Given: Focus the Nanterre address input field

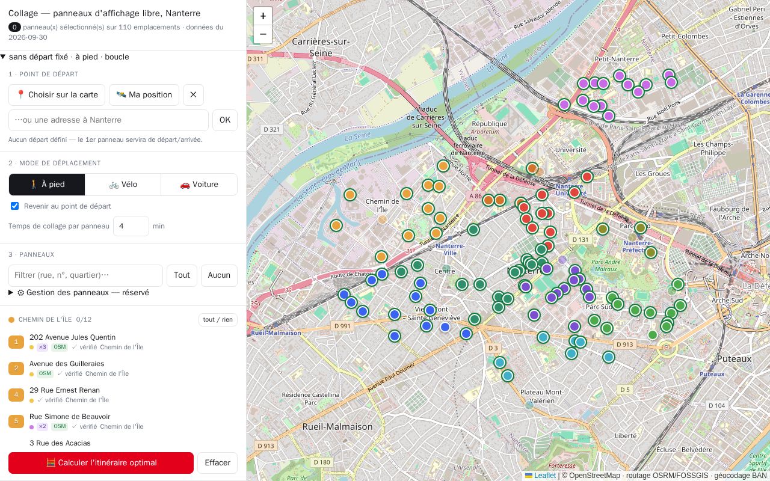Looking at the screenshot, I should pos(108,120).
